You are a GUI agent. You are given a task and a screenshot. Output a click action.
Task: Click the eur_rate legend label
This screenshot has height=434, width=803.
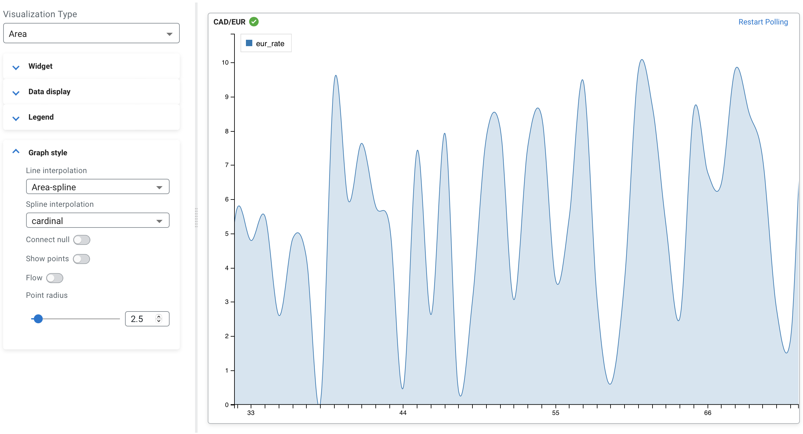270,44
